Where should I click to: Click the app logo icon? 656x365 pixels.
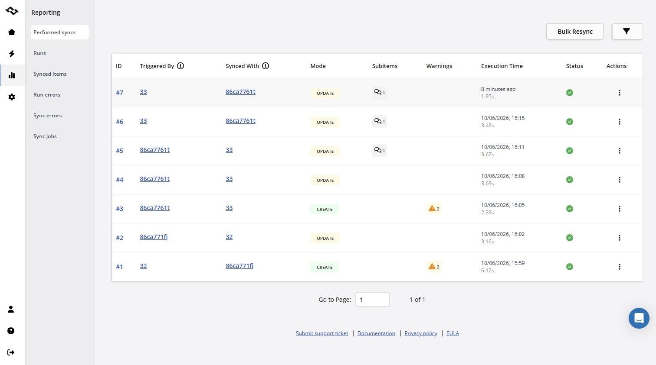[12, 11]
